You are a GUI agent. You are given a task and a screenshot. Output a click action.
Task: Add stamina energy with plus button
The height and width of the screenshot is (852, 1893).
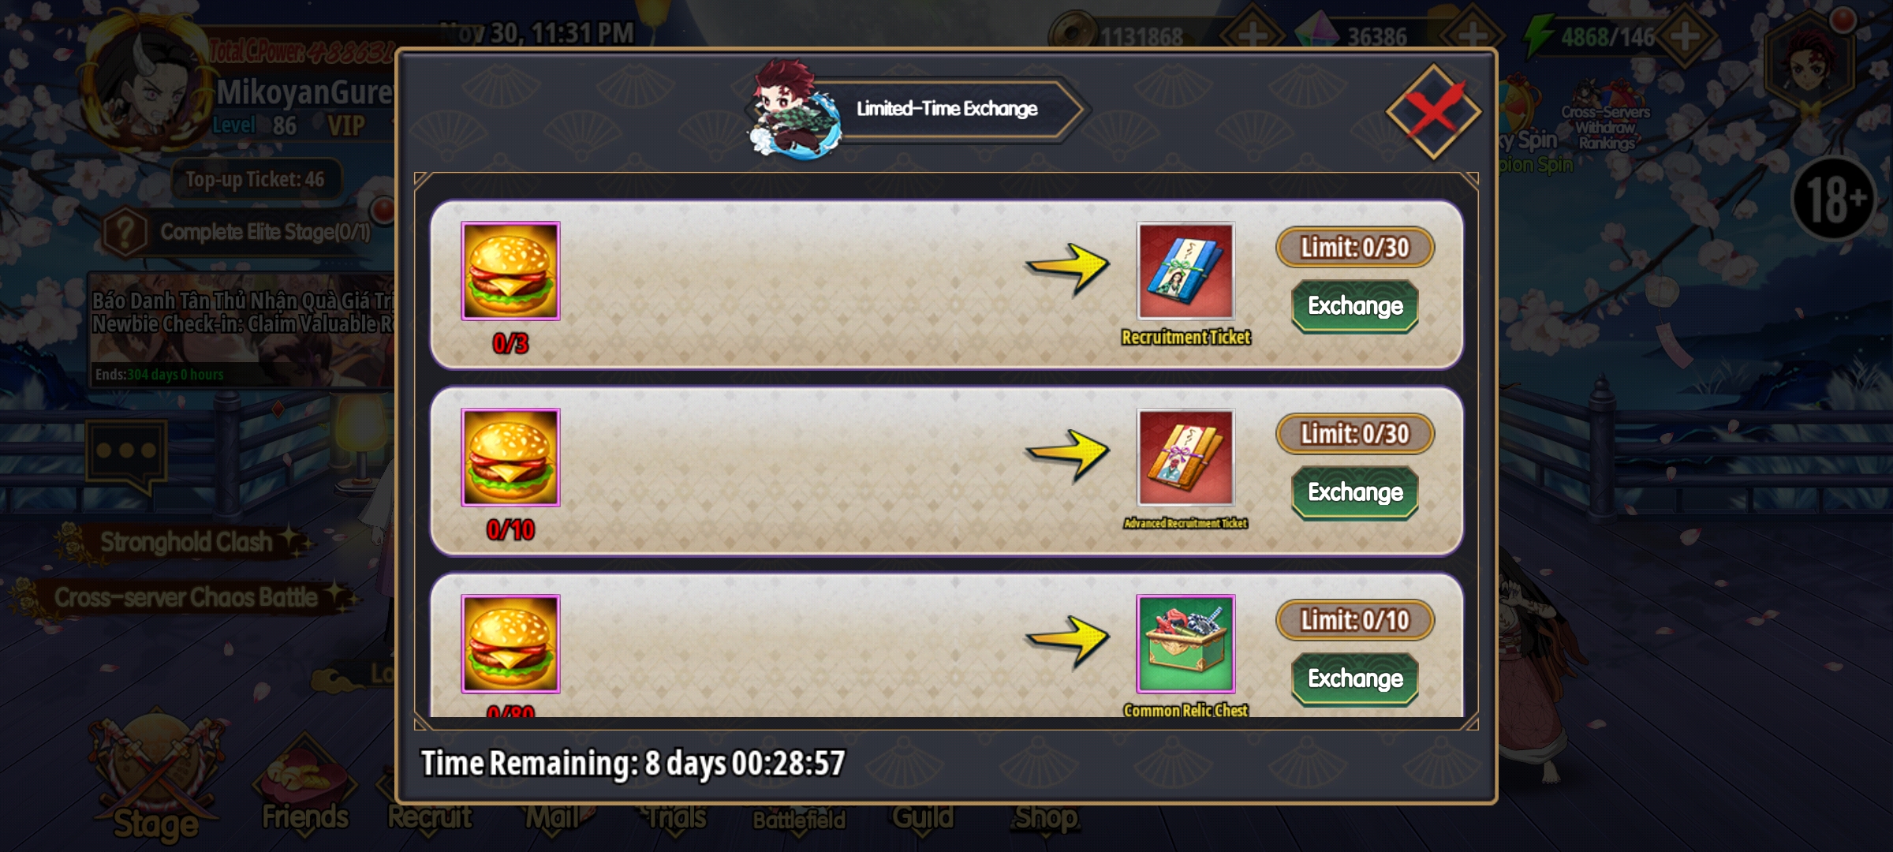pyautogui.click(x=1686, y=35)
